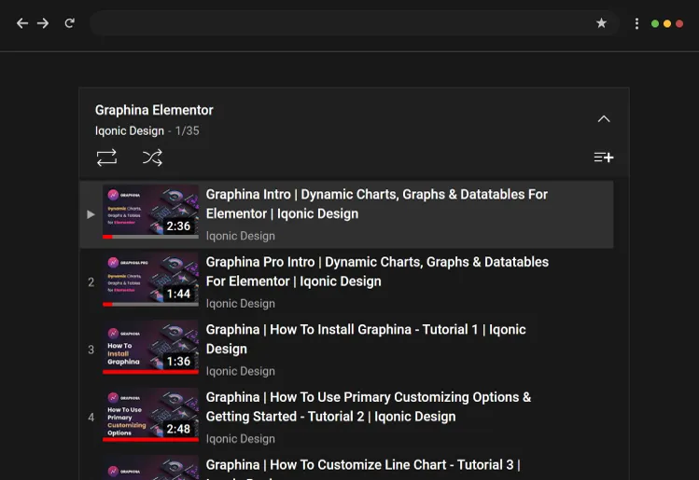Open the How To Install Graphina Tutorial 1 title
The image size is (699, 480).
366,339
